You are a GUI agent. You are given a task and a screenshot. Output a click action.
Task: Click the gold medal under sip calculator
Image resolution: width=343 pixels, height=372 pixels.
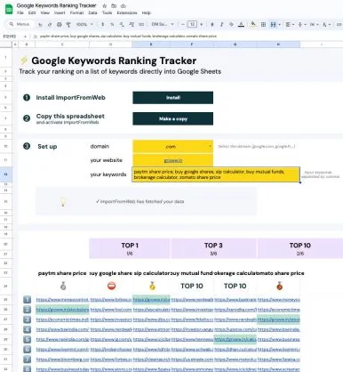click(152, 286)
